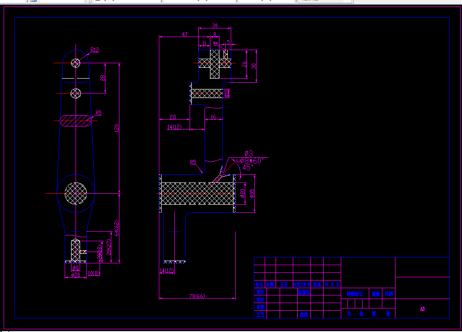Select the 70(66) overall width dimension
This screenshot has height=332, width=462.
coord(197,296)
